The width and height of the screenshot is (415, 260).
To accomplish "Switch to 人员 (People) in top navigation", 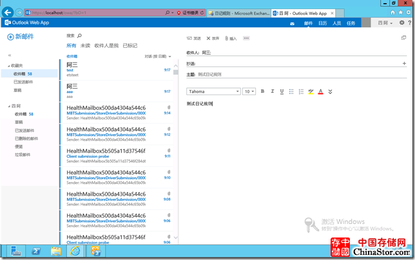I will 337,23.
